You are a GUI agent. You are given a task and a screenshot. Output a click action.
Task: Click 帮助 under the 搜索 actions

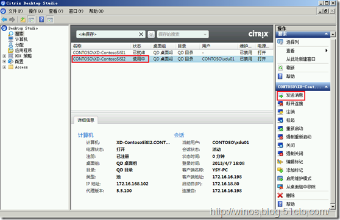point(291,77)
